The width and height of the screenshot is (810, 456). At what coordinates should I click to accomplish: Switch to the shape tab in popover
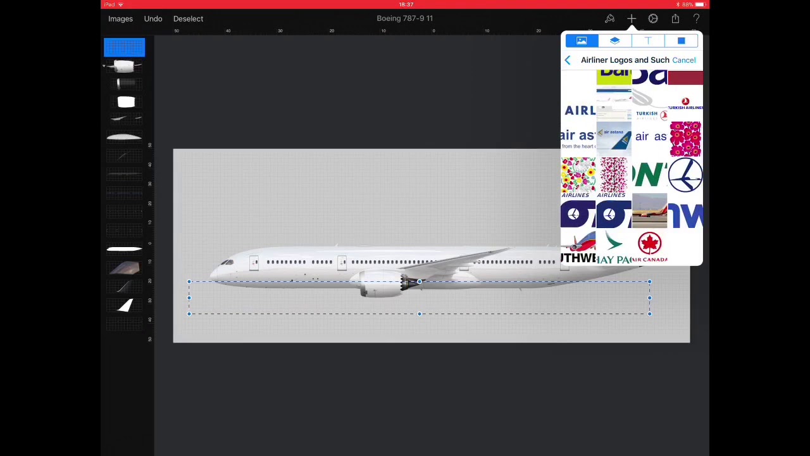[681, 41]
